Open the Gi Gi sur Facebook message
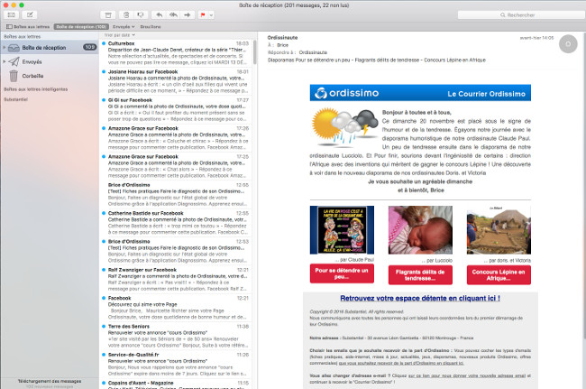This screenshot has height=389, width=586. pyautogui.click(x=176, y=109)
